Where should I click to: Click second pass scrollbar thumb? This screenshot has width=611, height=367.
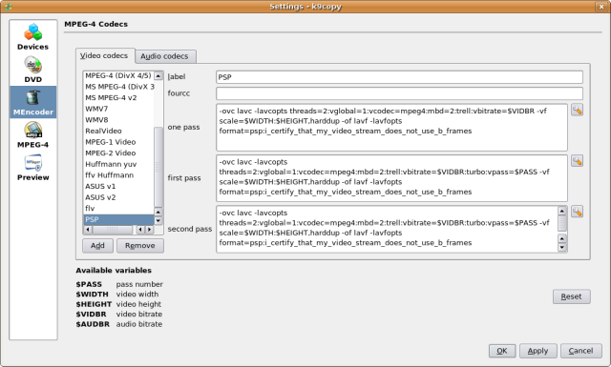coord(562,224)
